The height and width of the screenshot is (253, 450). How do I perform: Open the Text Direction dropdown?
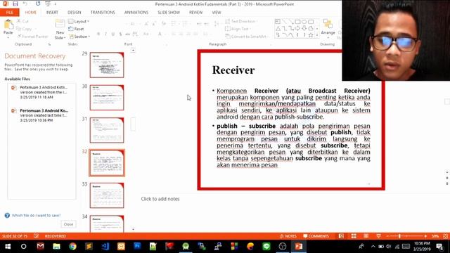242,21
